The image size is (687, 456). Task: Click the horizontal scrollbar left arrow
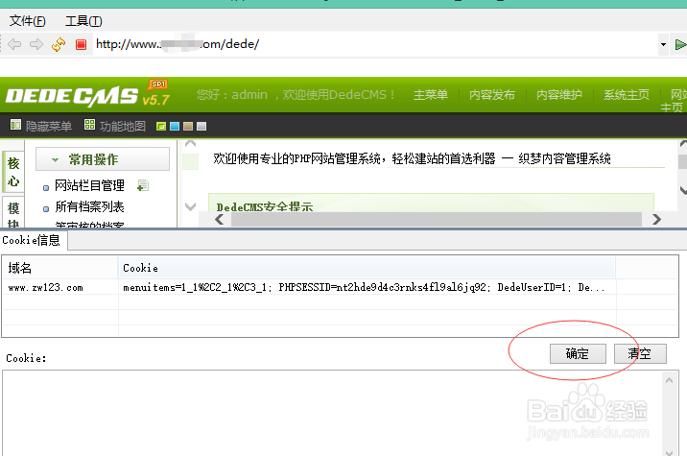(x=220, y=219)
